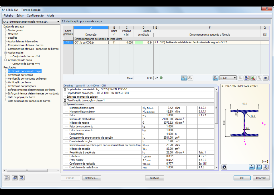Go to next table icon
Image resolution: width=274 pixels, height=195 pixels.
pos(22,178)
